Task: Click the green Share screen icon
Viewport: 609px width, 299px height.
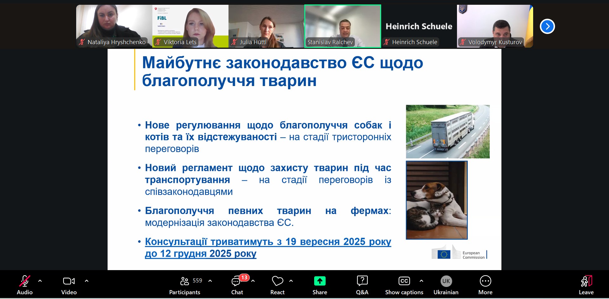Action: coord(320,281)
